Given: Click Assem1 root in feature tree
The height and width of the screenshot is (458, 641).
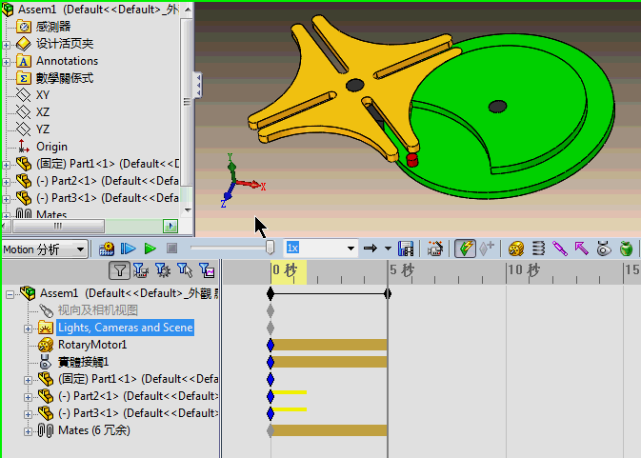Looking at the screenshot, I should pos(98,10).
